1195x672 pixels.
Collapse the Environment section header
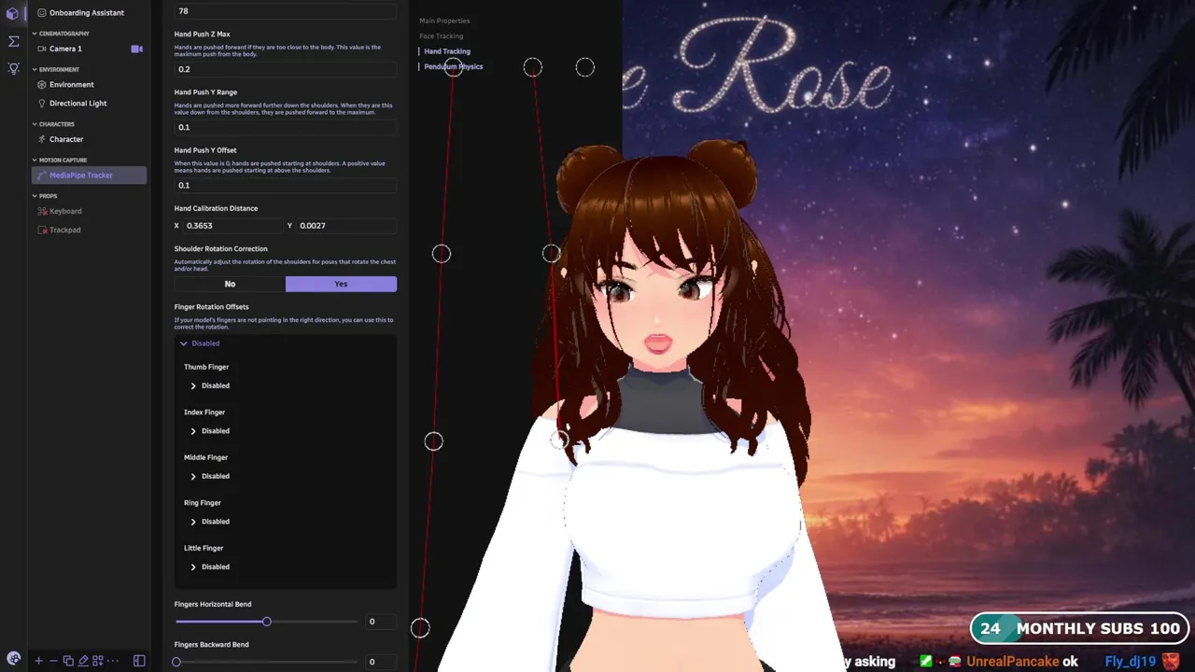click(56, 69)
